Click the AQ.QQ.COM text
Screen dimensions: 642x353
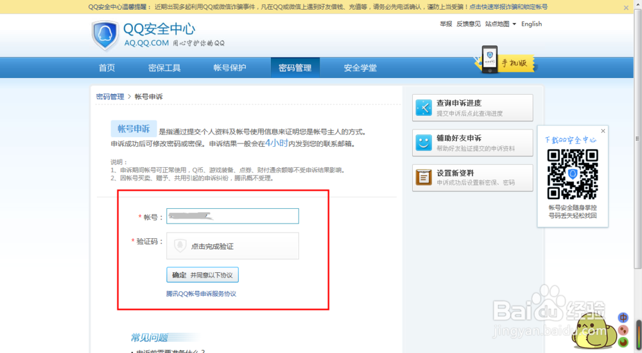(x=146, y=43)
